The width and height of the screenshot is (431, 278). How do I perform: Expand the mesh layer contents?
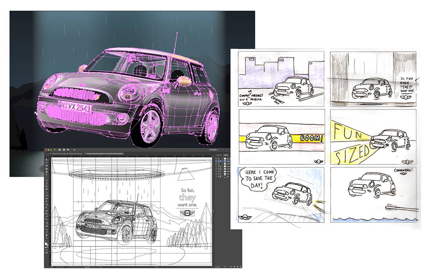pos(222,161)
